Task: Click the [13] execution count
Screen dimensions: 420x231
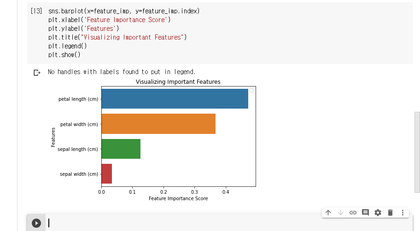Action: [x=36, y=11]
